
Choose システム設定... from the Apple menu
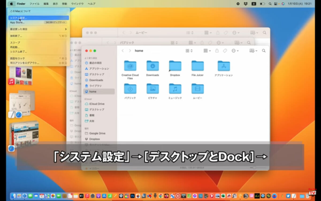pyautogui.click(x=39, y=18)
